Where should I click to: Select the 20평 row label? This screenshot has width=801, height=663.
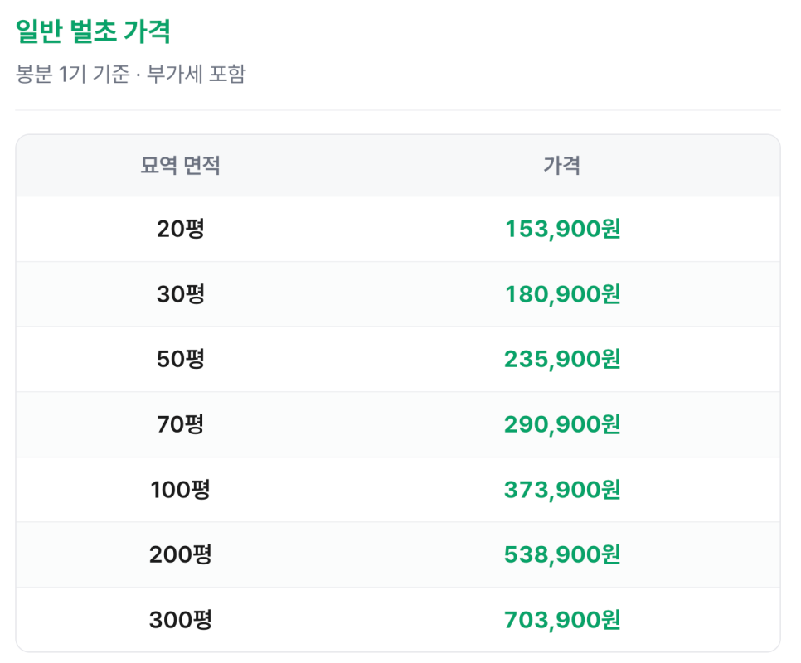[x=180, y=229]
